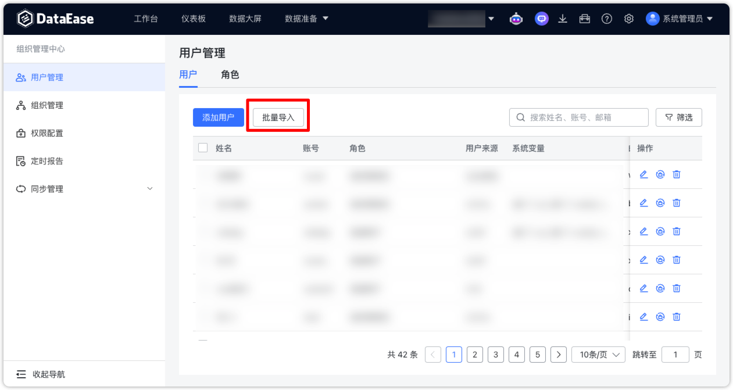The image size is (733, 390).
Task: Select the header checkbox to choose all users
Action: (x=203, y=148)
